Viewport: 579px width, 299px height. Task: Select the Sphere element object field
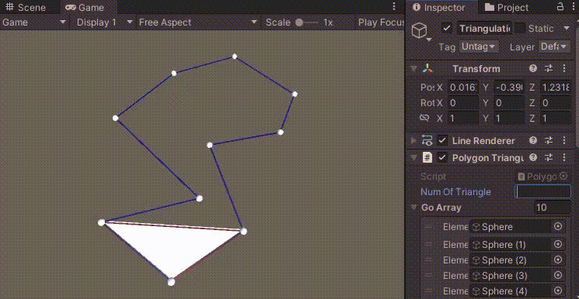pos(510,227)
